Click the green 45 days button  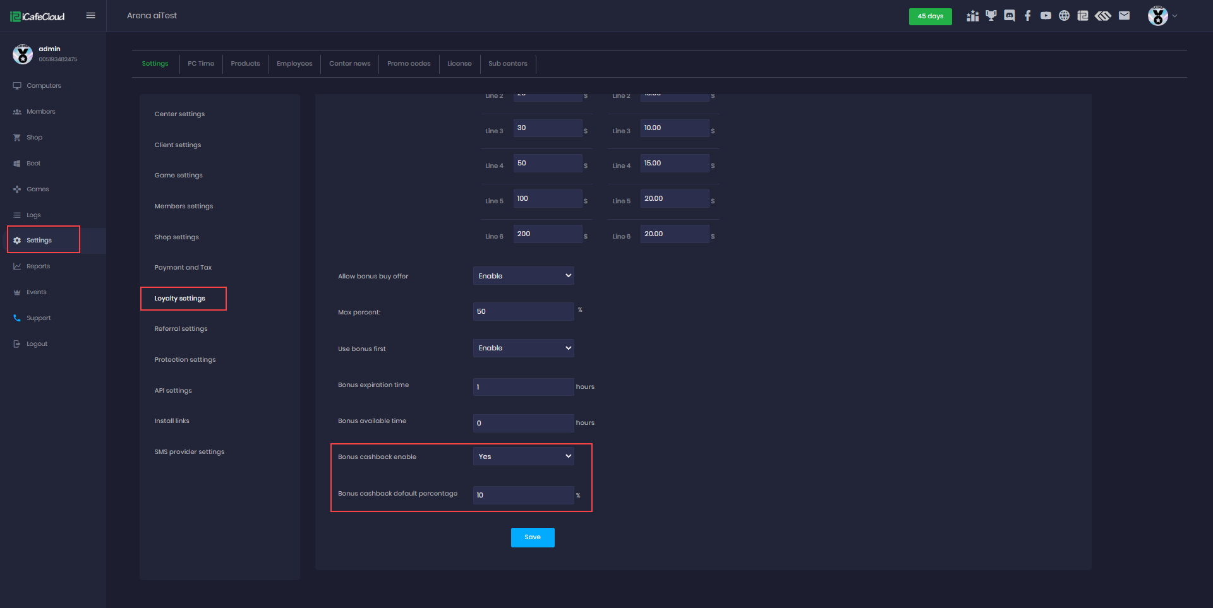click(x=930, y=16)
